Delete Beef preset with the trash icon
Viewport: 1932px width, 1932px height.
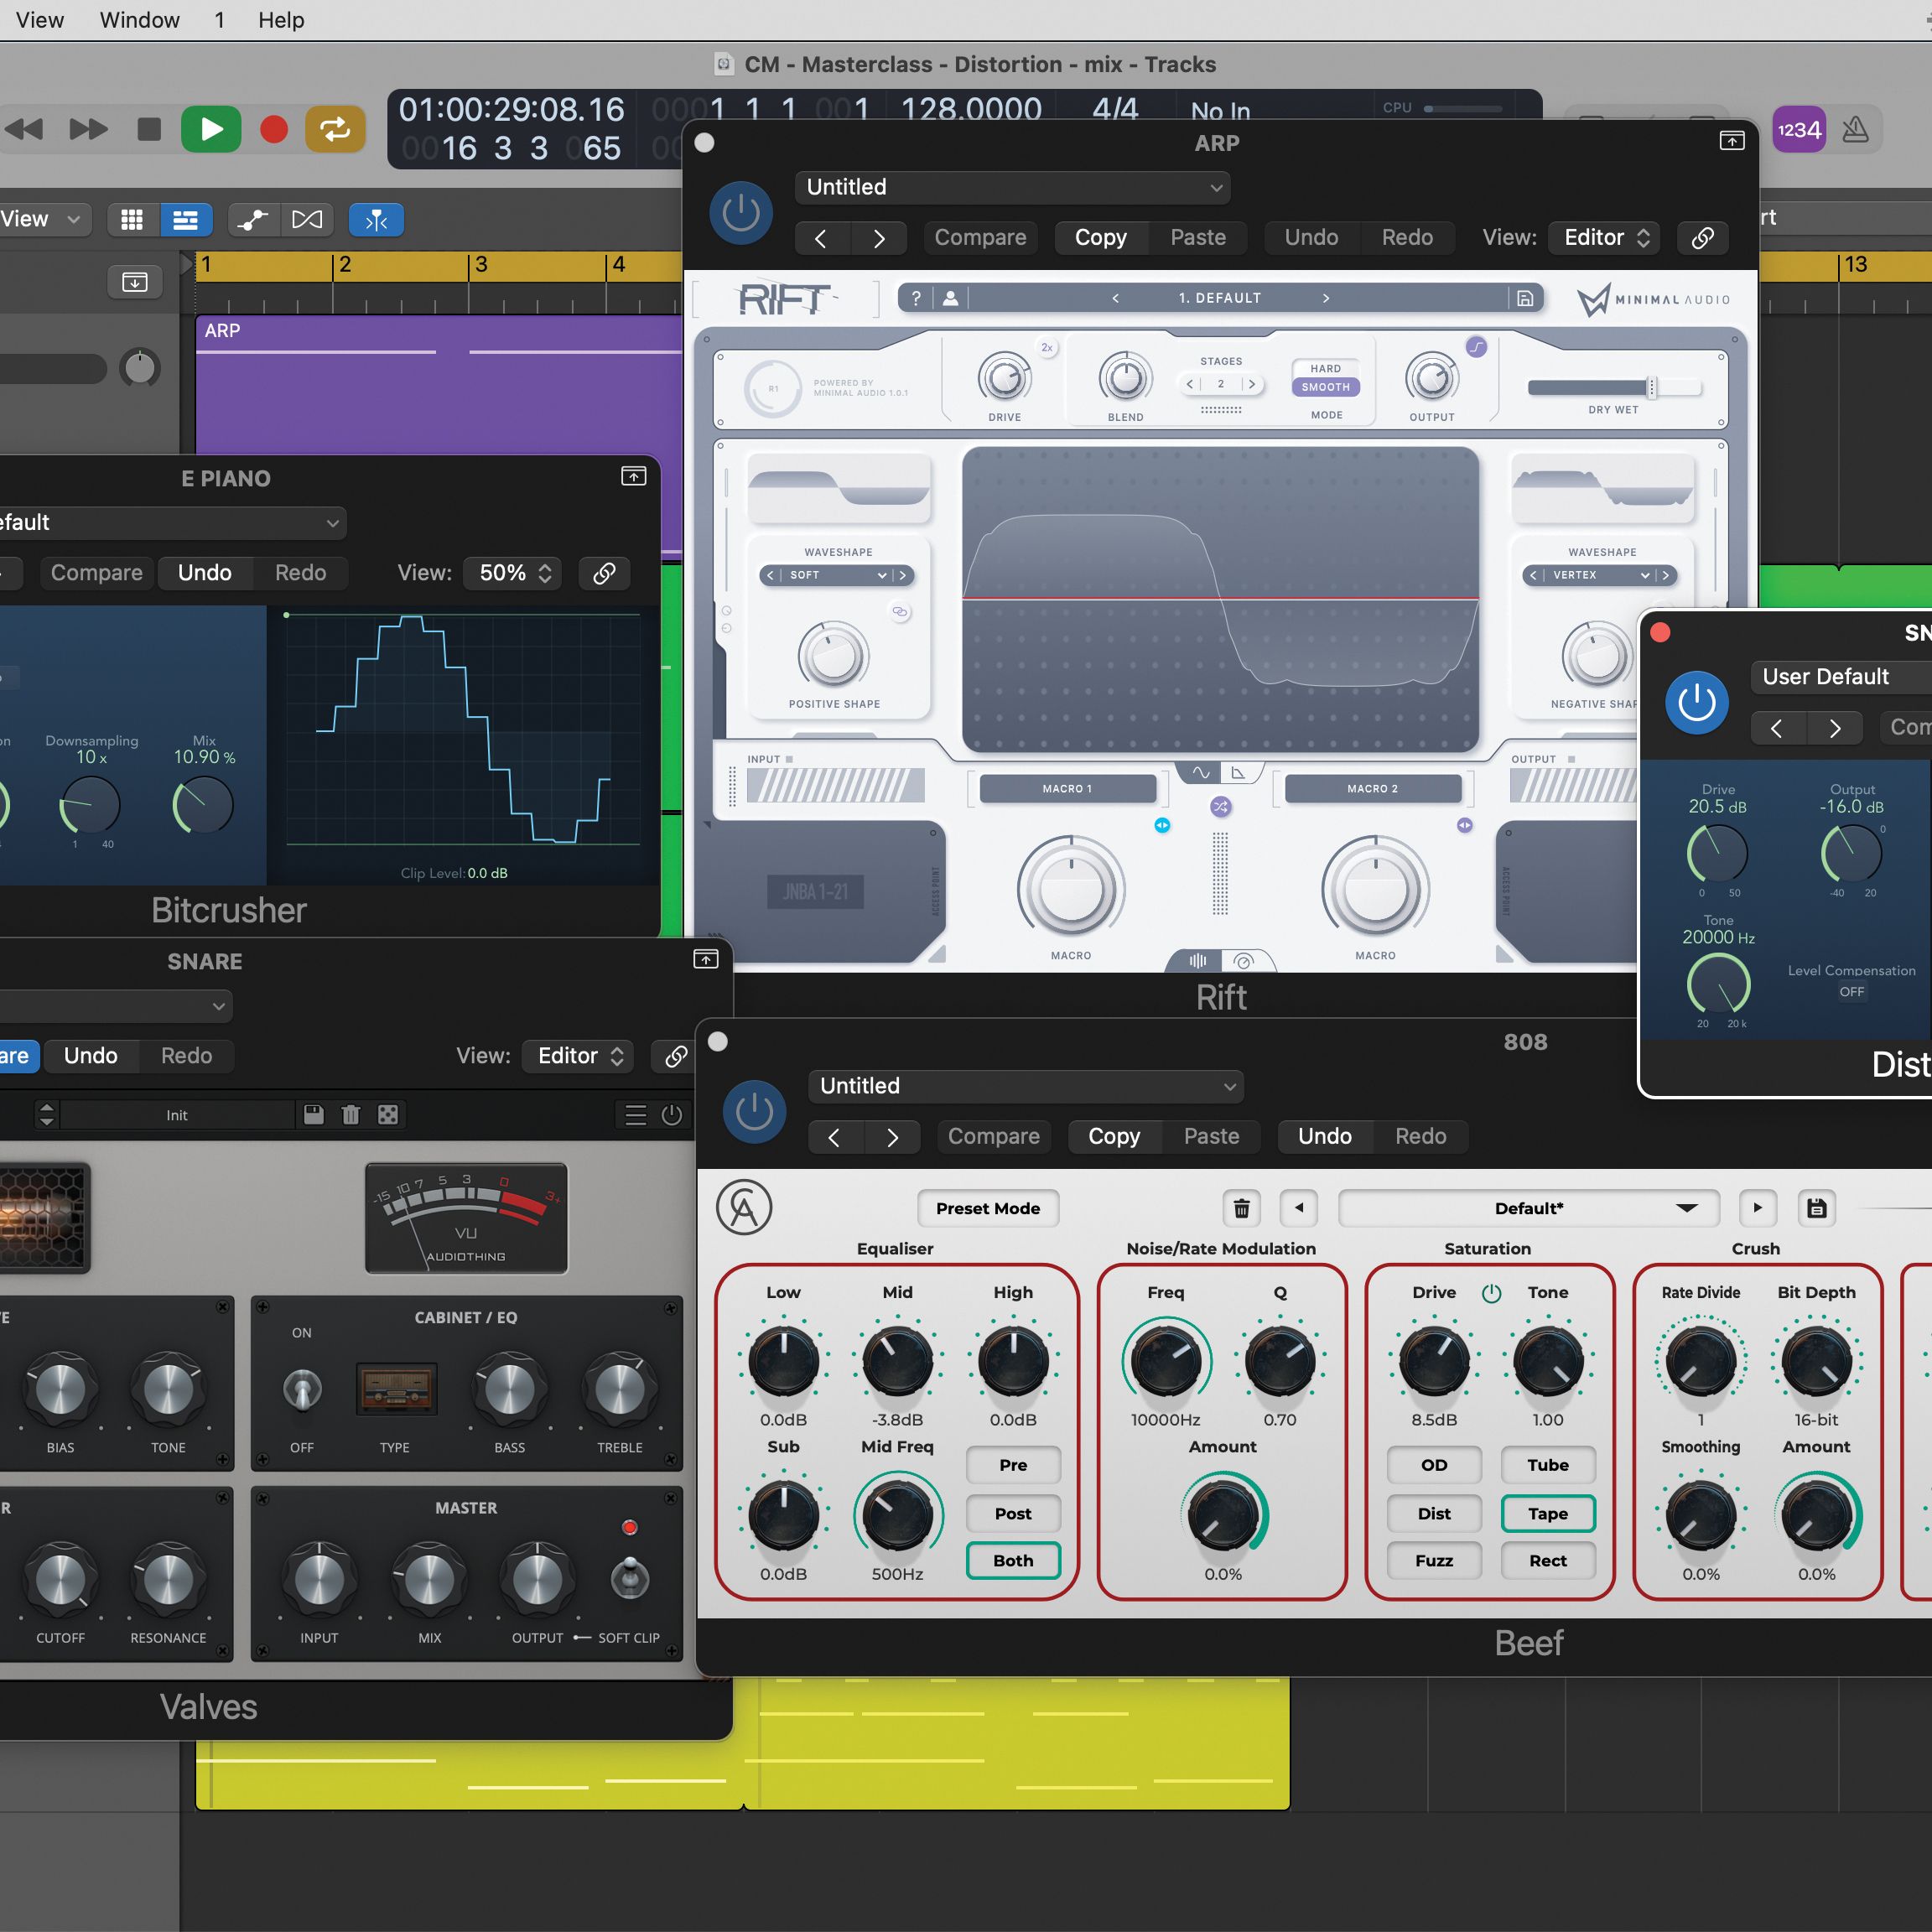pyautogui.click(x=1241, y=1208)
